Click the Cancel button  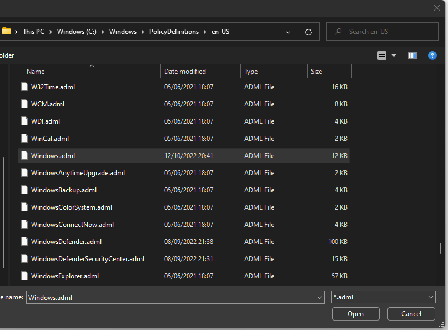[x=411, y=314]
